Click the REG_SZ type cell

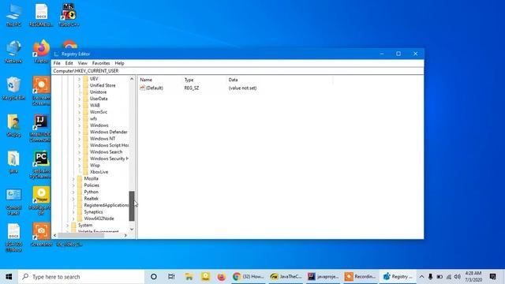192,88
